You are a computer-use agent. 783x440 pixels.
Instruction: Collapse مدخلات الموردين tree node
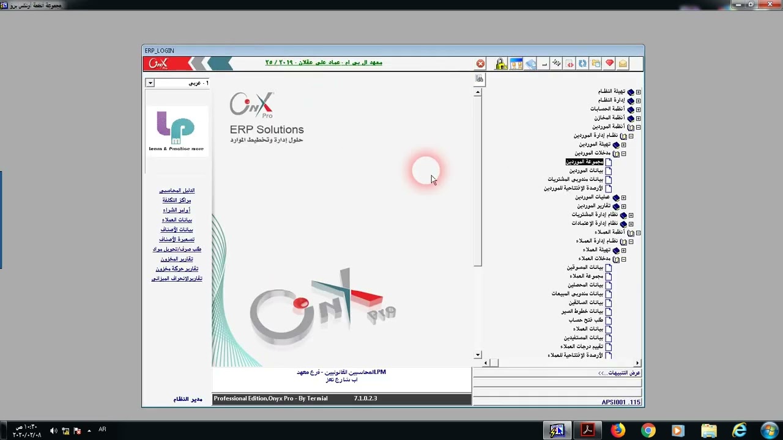623,153
